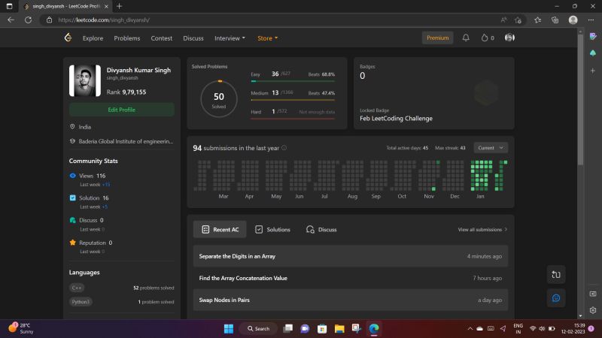
Task: Click the floating switch-layout arrows button
Action: (x=556, y=274)
